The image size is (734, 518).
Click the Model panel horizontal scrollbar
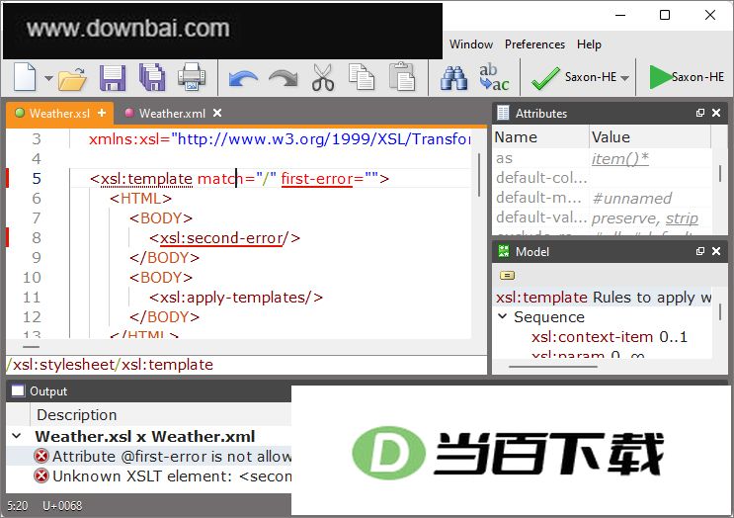click(x=553, y=367)
